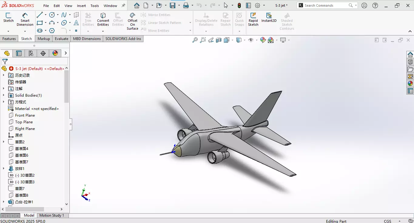Switch to the Evaluate tab
The width and height of the screenshot is (414, 223).
(62, 38)
